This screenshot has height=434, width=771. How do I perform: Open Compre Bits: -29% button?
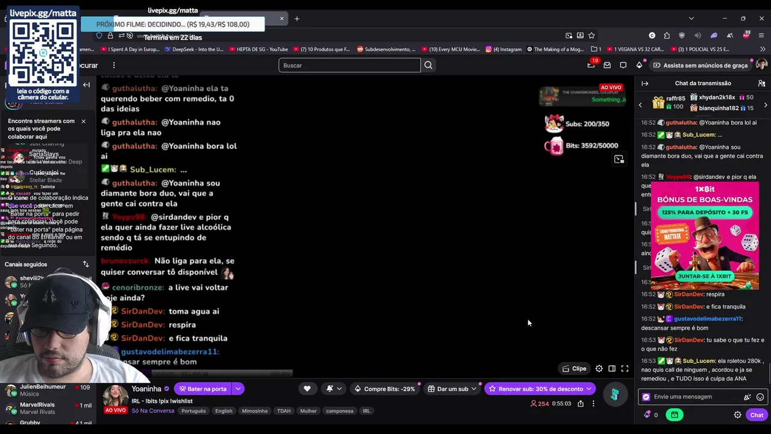point(384,389)
